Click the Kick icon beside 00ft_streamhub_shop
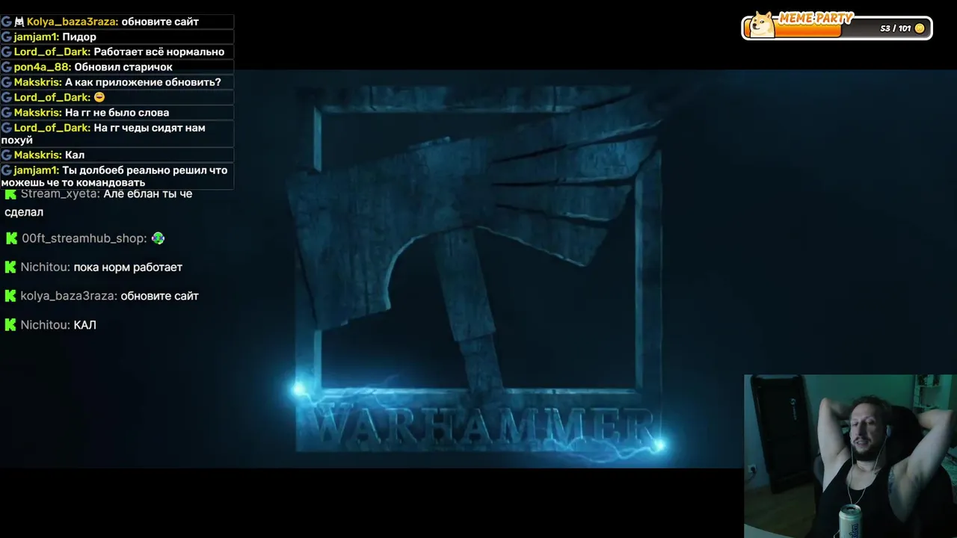This screenshot has height=538, width=957. click(x=11, y=238)
